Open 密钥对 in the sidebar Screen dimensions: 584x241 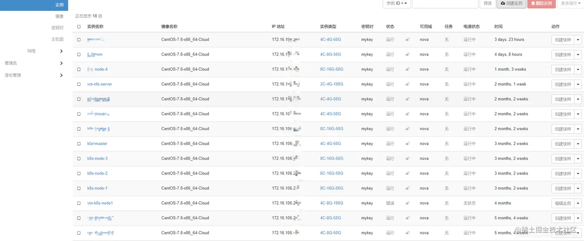coord(57,28)
